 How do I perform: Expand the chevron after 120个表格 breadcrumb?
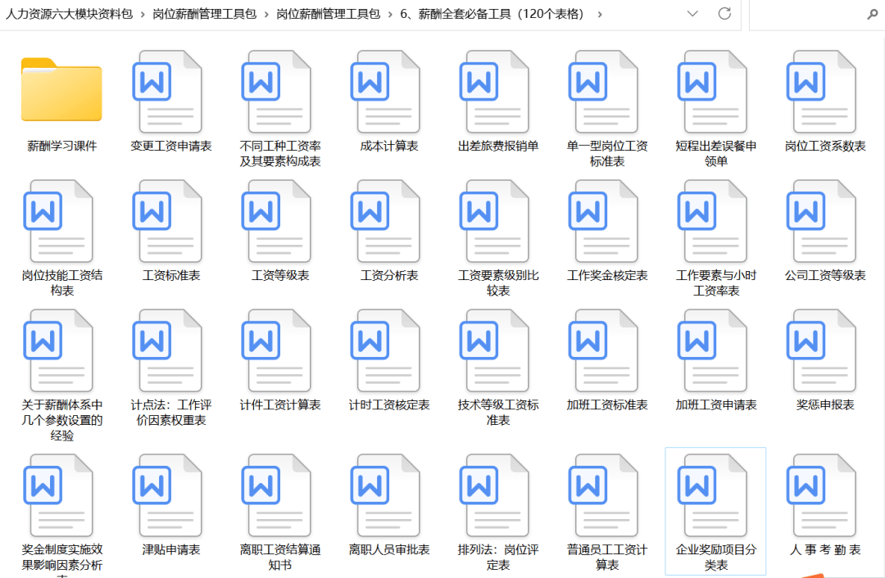coord(599,14)
